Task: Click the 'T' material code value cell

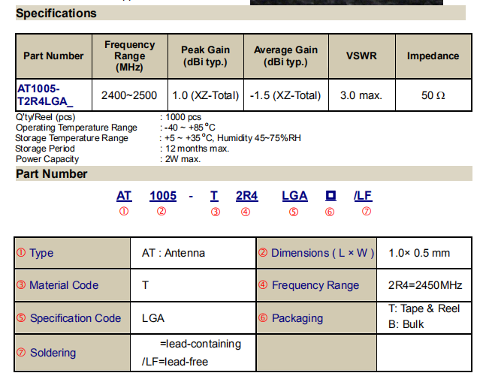Action: [x=193, y=285]
